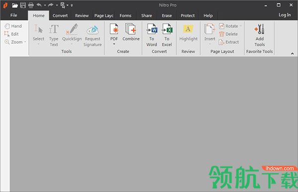This screenshot has width=298, height=192.
Task: Click the Select tool
Action: pyautogui.click(x=38, y=34)
